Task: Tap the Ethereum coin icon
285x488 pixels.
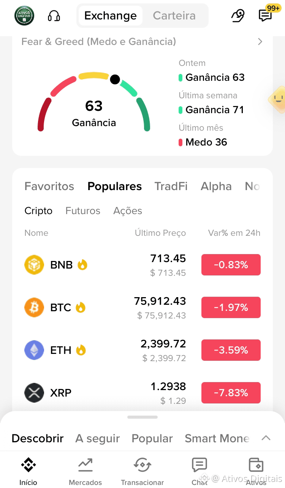Action: (x=34, y=350)
